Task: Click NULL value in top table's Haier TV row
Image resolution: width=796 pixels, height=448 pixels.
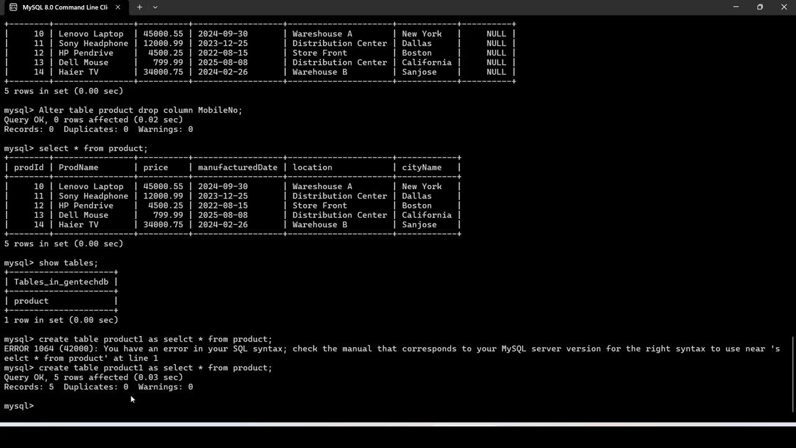Action: coord(496,72)
